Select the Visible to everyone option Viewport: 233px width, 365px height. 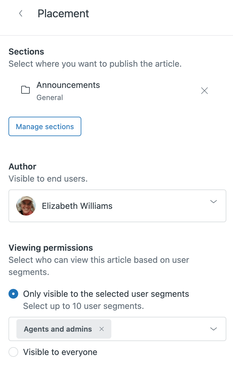(13, 352)
